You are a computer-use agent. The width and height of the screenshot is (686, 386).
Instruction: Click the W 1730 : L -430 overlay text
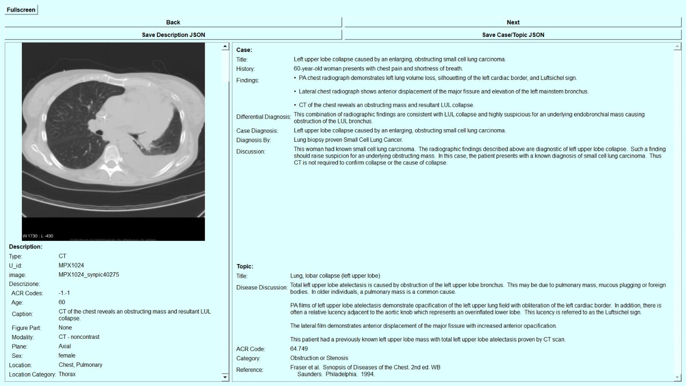tap(38, 236)
